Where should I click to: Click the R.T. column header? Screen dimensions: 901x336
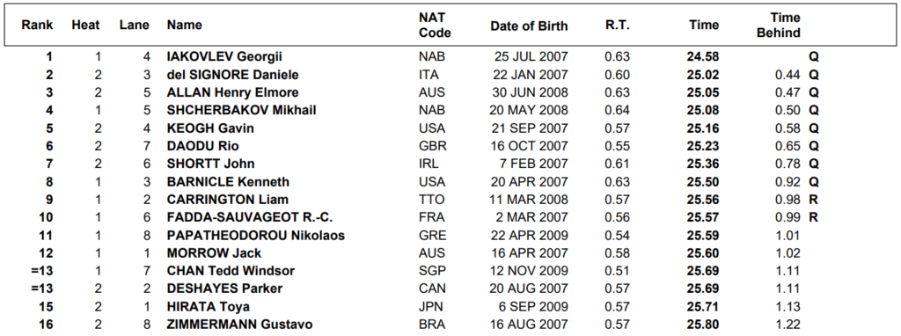617,26
